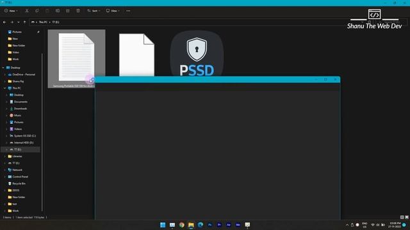Open the View dropdown menu

click(x=113, y=11)
